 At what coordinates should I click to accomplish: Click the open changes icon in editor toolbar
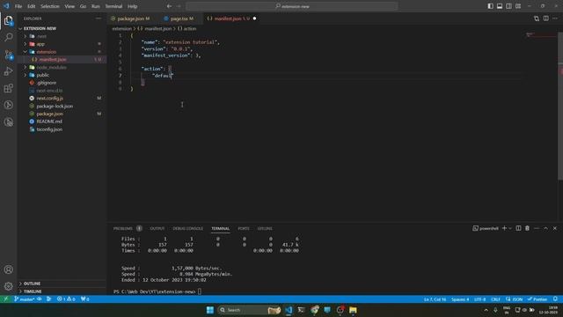pyautogui.click(x=537, y=18)
